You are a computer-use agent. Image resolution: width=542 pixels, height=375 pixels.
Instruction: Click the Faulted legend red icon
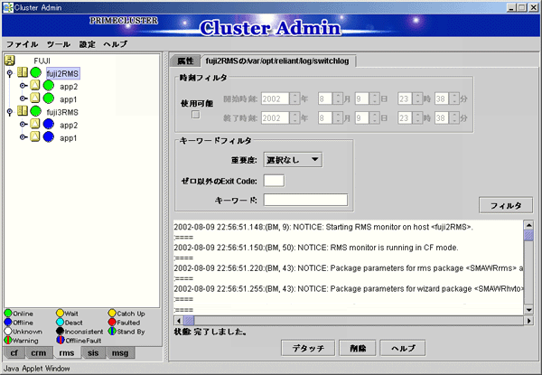tap(112, 322)
